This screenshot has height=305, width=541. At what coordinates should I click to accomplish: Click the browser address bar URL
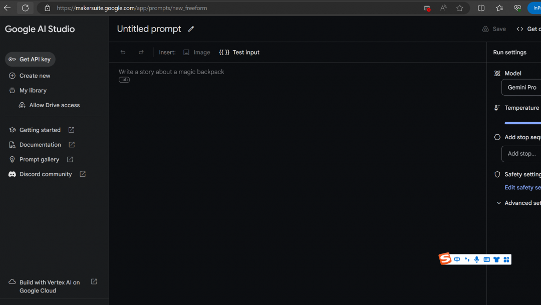pyautogui.click(x=132, y=8)
